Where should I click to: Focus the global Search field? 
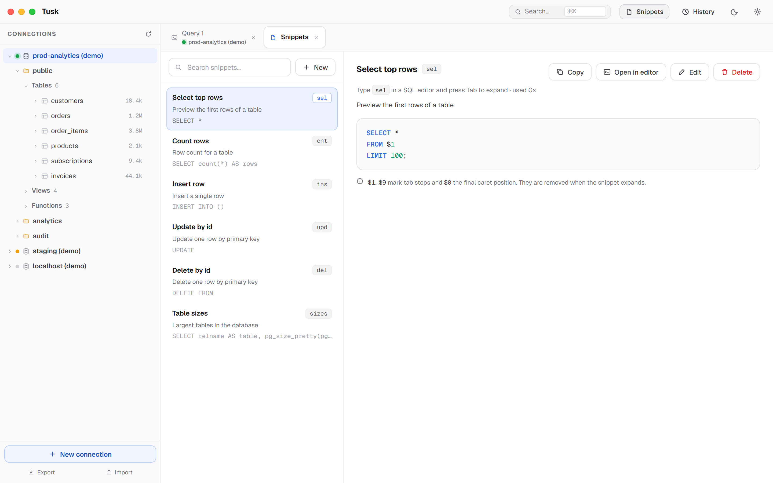click(x=560, y=12)
